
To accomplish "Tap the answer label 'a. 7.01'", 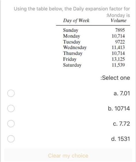I will pos(122,93).
